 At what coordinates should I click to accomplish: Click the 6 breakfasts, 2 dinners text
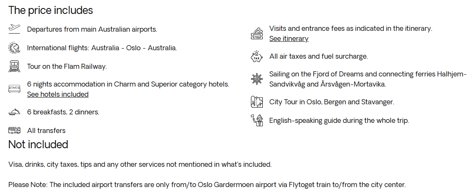coord(63,112)
